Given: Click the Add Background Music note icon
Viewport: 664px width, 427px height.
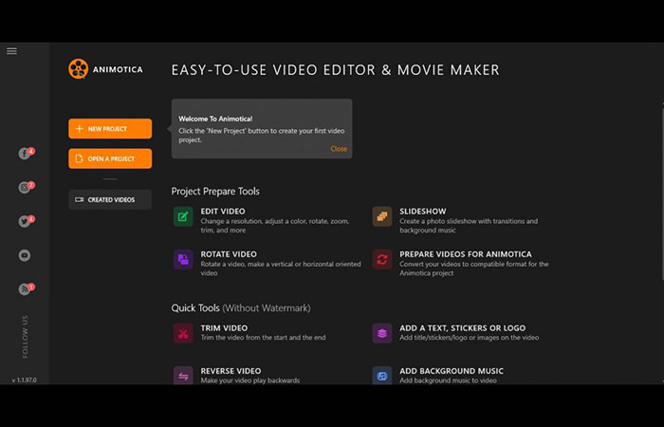Looking at the screenshot, I should click(x=382, y=376).
